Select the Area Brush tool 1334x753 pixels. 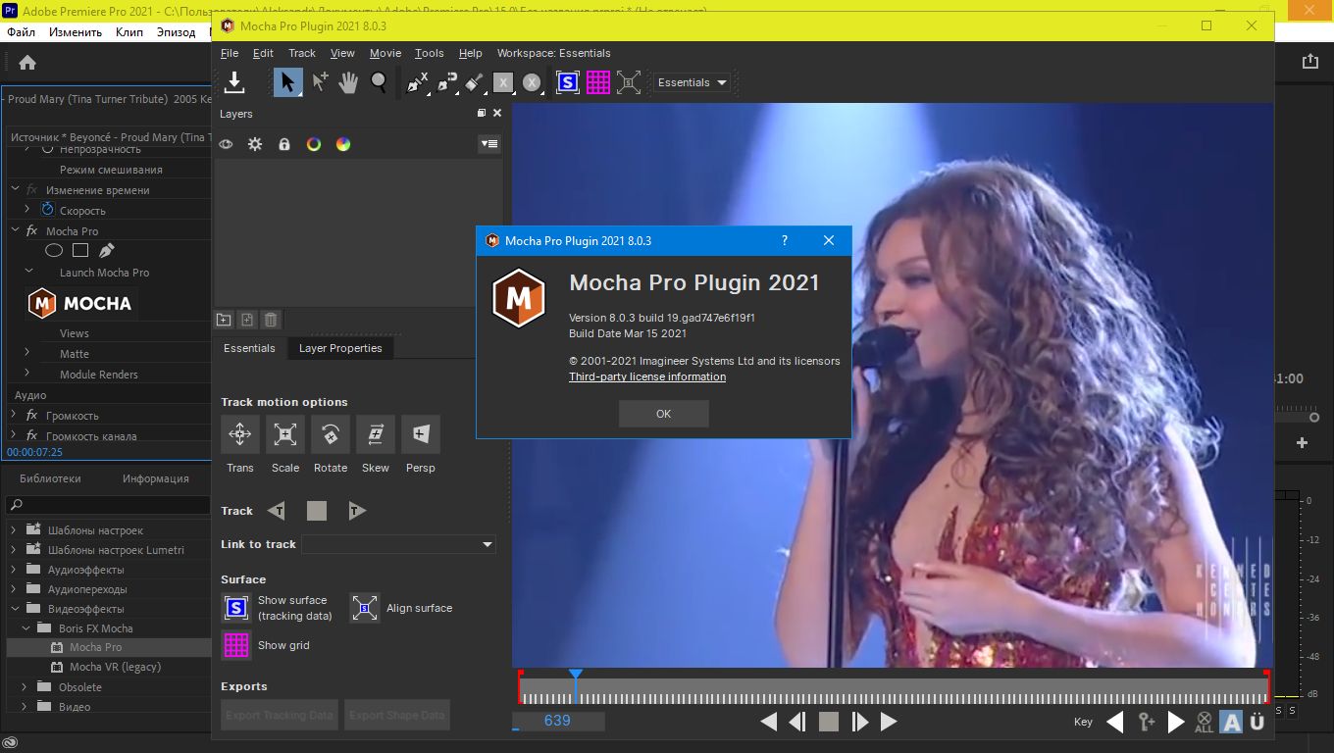(475, 82)
